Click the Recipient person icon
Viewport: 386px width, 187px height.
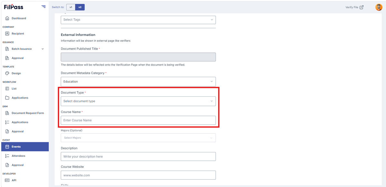click(7, 33)
